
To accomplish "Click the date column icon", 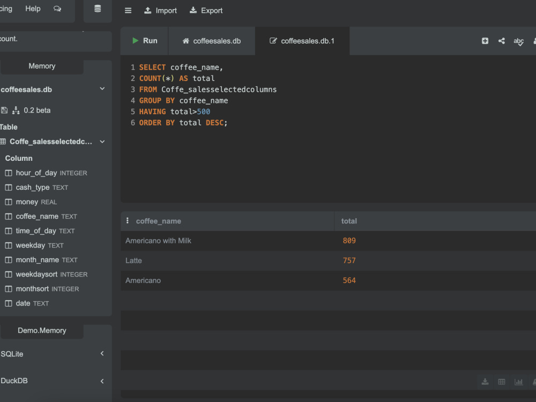I will (9, 303).
